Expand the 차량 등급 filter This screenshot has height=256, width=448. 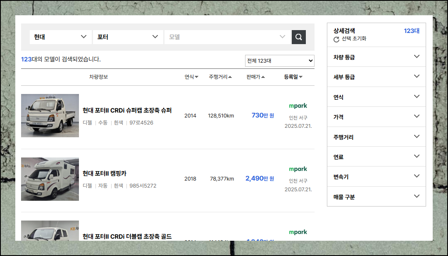(376, 57)
